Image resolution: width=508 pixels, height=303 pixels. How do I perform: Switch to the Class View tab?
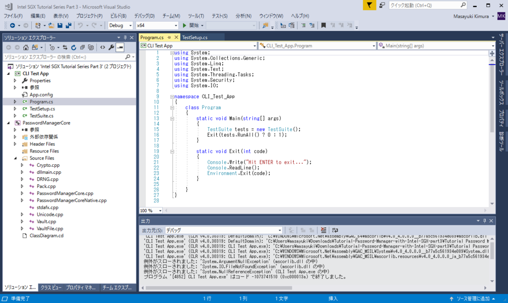point(51,287)
